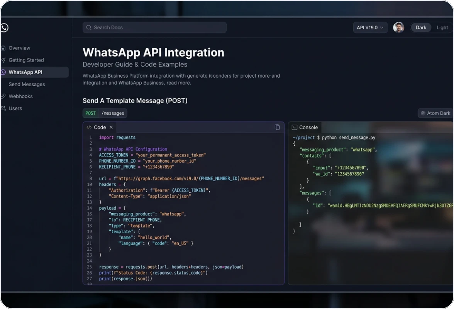Click the 'headers = {' code line
Screen dimensions: 454x309
coord(112,185)
